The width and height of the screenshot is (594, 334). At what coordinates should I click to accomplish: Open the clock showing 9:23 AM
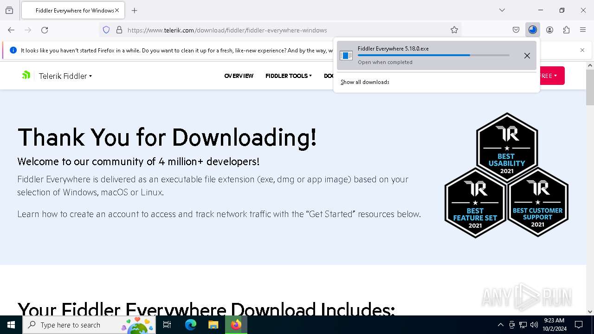point(555,325)
